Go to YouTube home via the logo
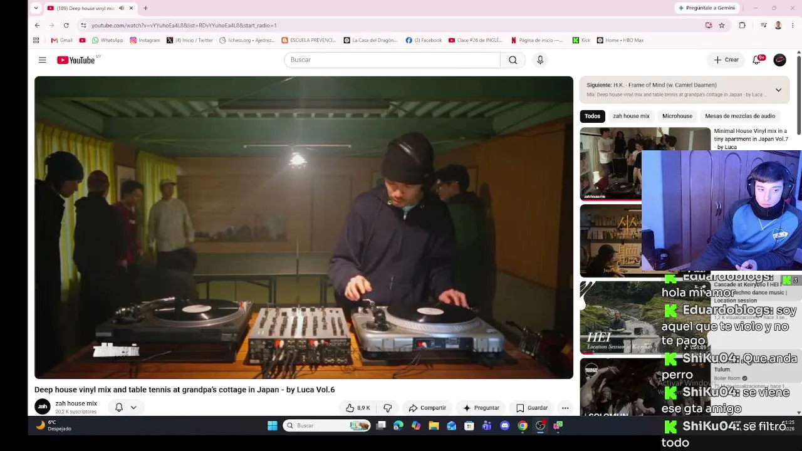 (76, 60)
